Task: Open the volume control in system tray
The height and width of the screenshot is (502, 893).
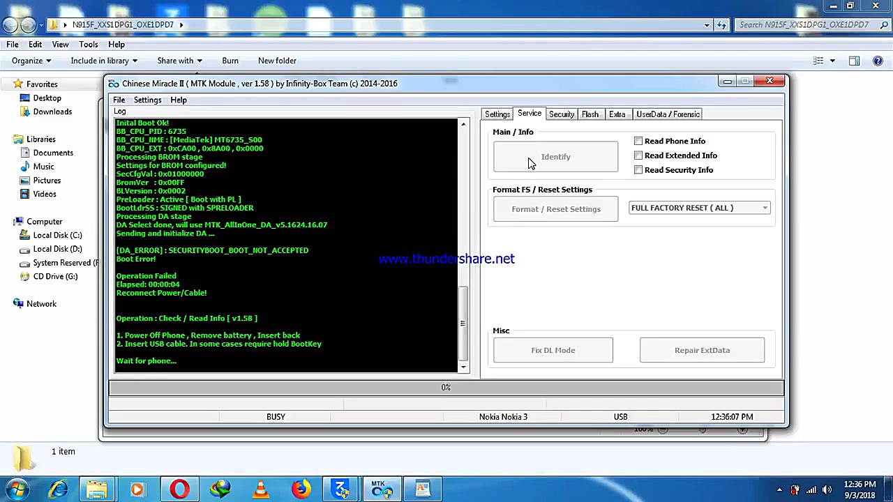Action: [827, 489]
